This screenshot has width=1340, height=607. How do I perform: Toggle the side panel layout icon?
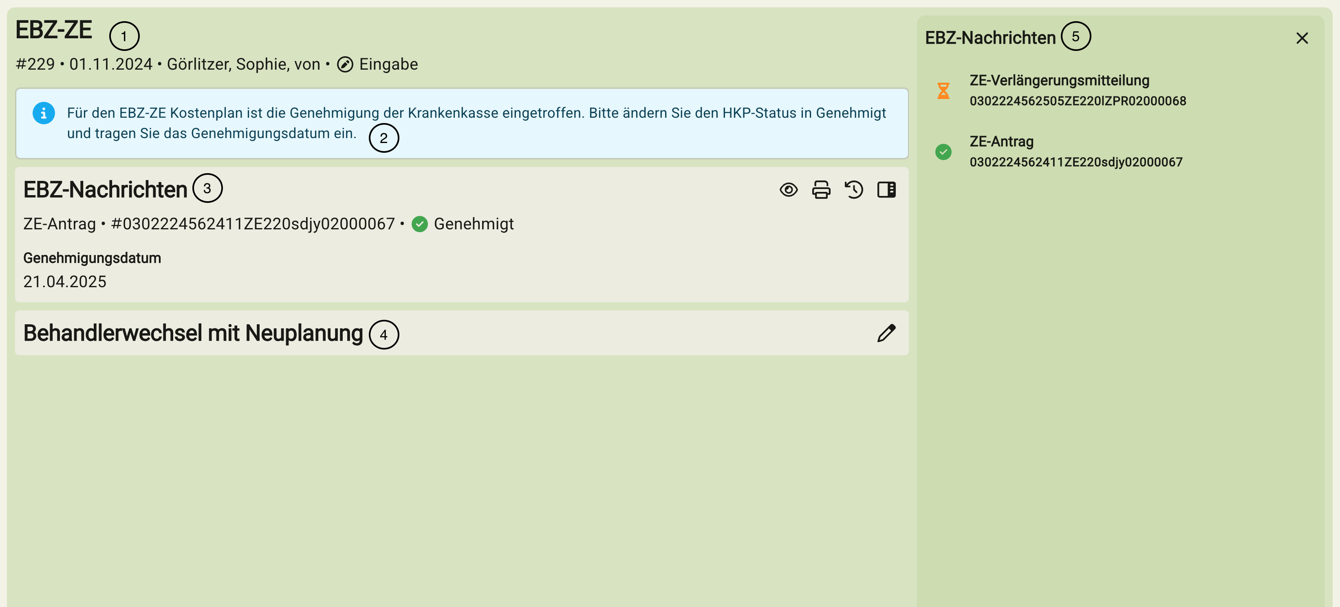coord(886,190)
